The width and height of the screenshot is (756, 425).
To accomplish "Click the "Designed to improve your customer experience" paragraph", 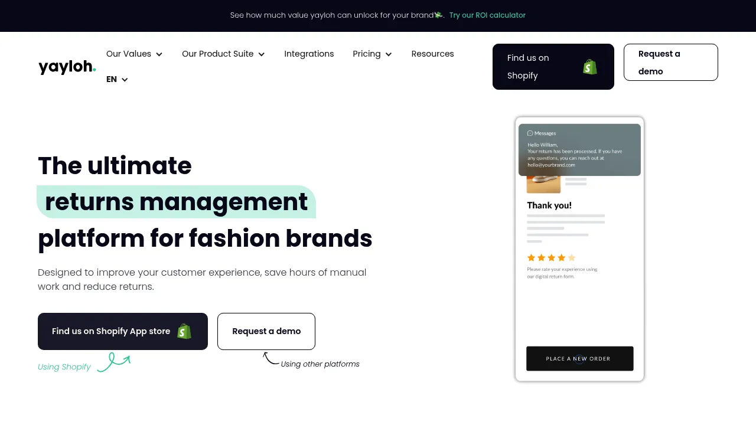I will click(x=202, y=279).
